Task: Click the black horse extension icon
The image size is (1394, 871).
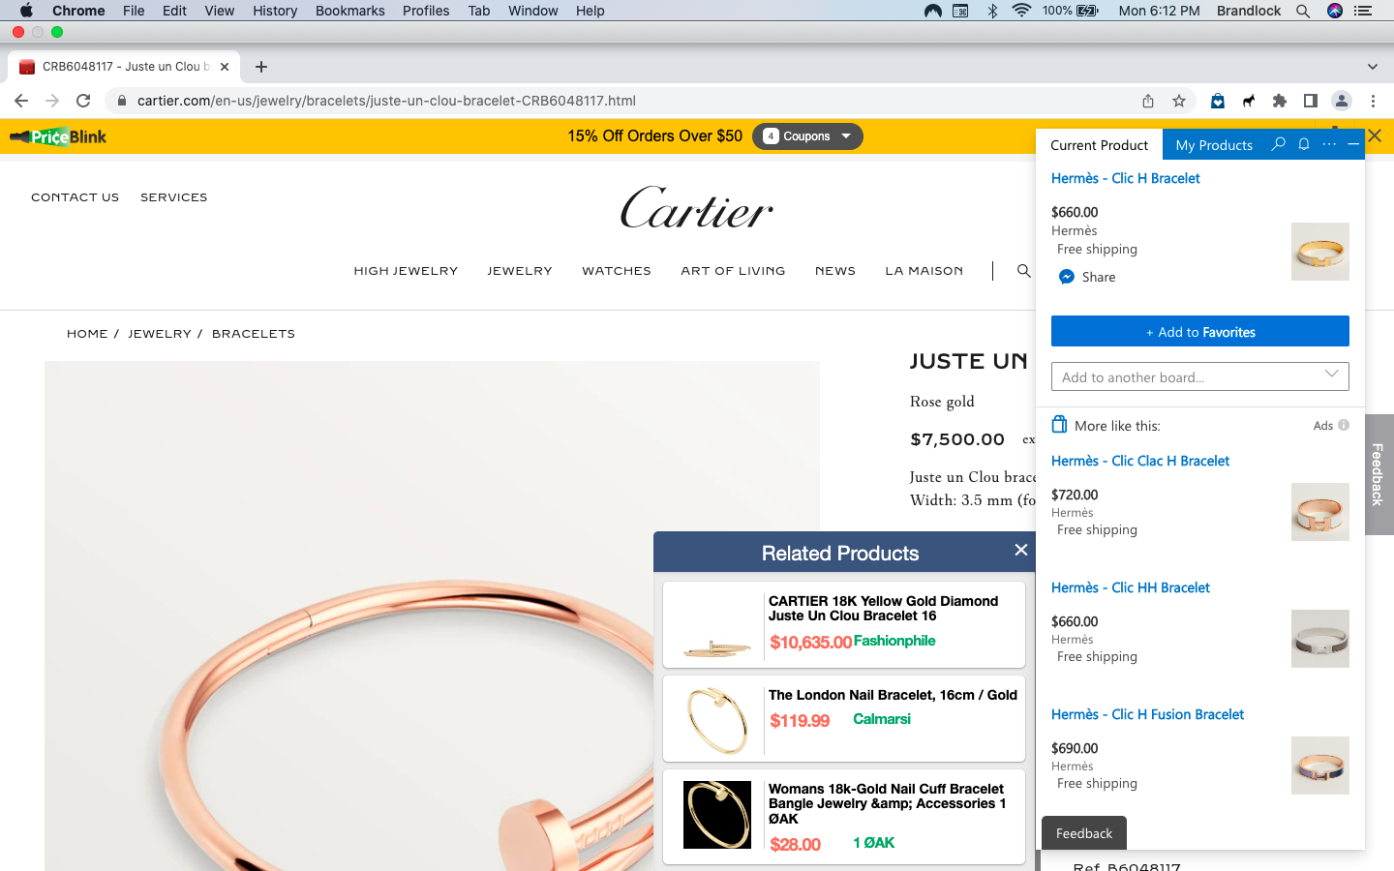Action: [x=1249, y=101]
